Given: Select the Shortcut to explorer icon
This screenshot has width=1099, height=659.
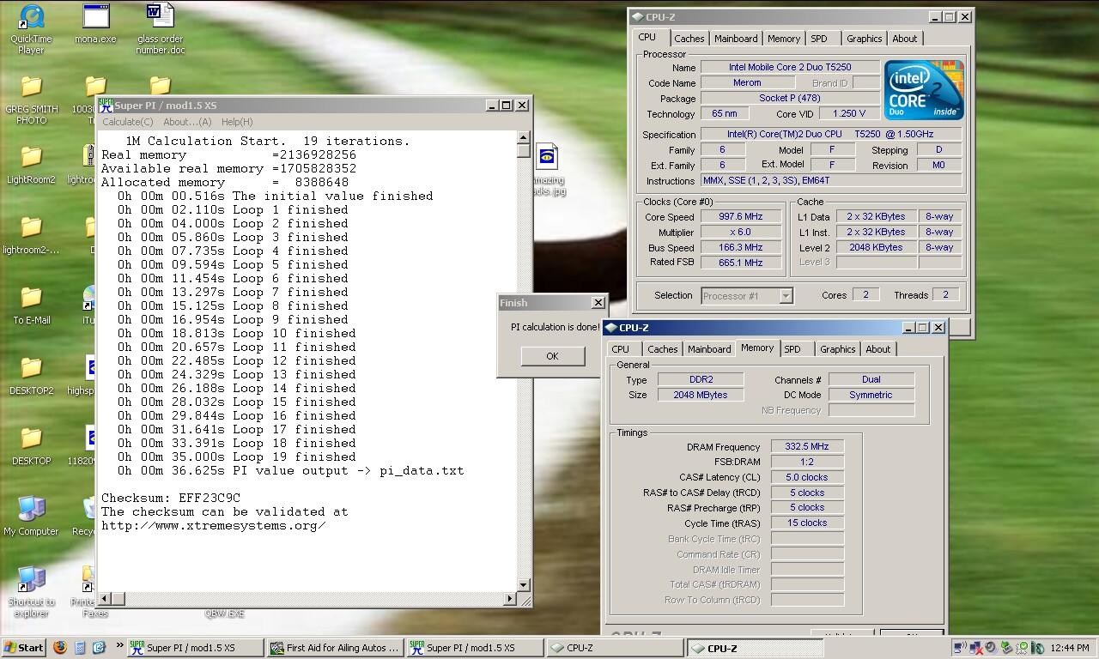Looking at the screenshot, I should (x=31, y=592).
